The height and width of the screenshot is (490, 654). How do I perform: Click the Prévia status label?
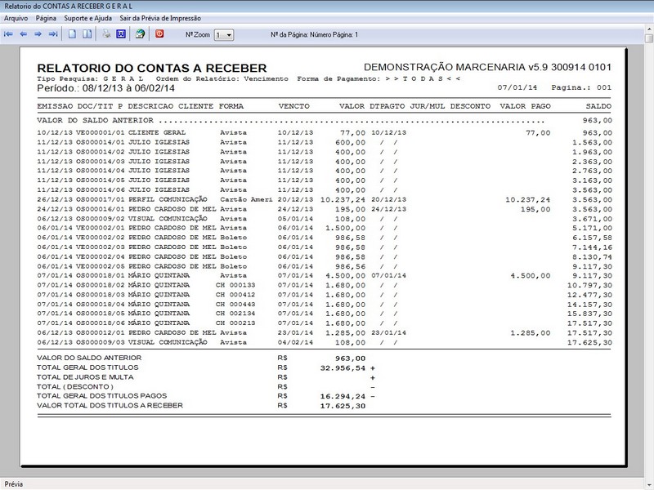coord(13,482)
